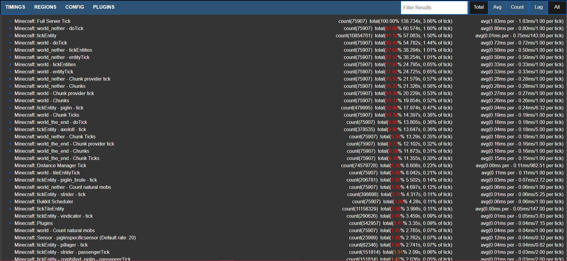
Task: Expand world_nether - entityTick arrow
Action: click(x=10, y=57)
